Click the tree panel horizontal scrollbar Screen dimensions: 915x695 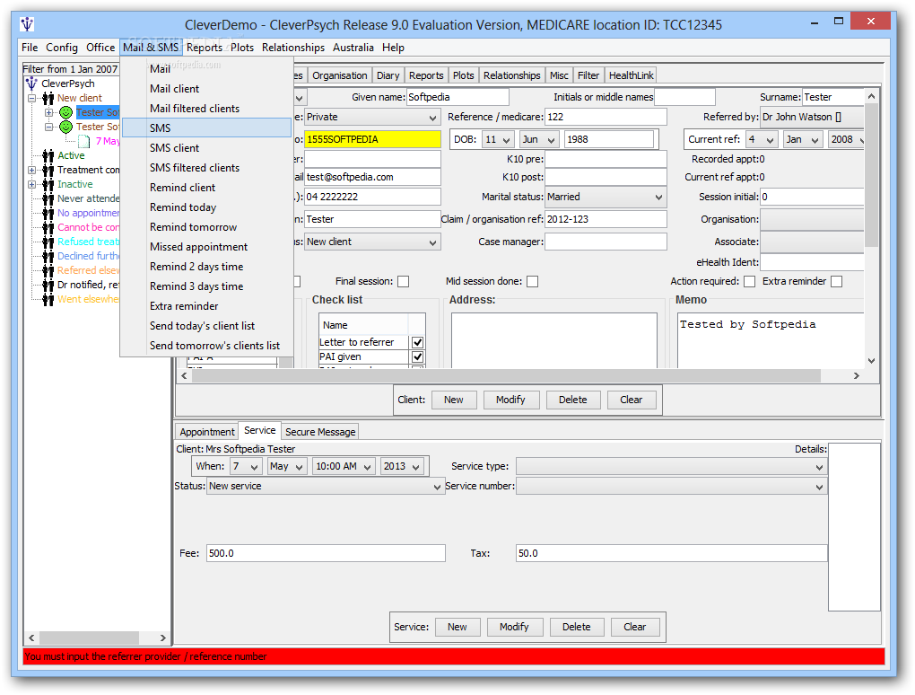pos(90,638)
